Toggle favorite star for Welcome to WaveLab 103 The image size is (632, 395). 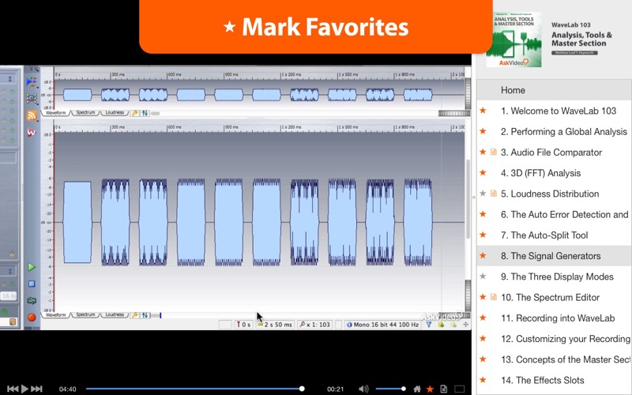click(483, 111)
